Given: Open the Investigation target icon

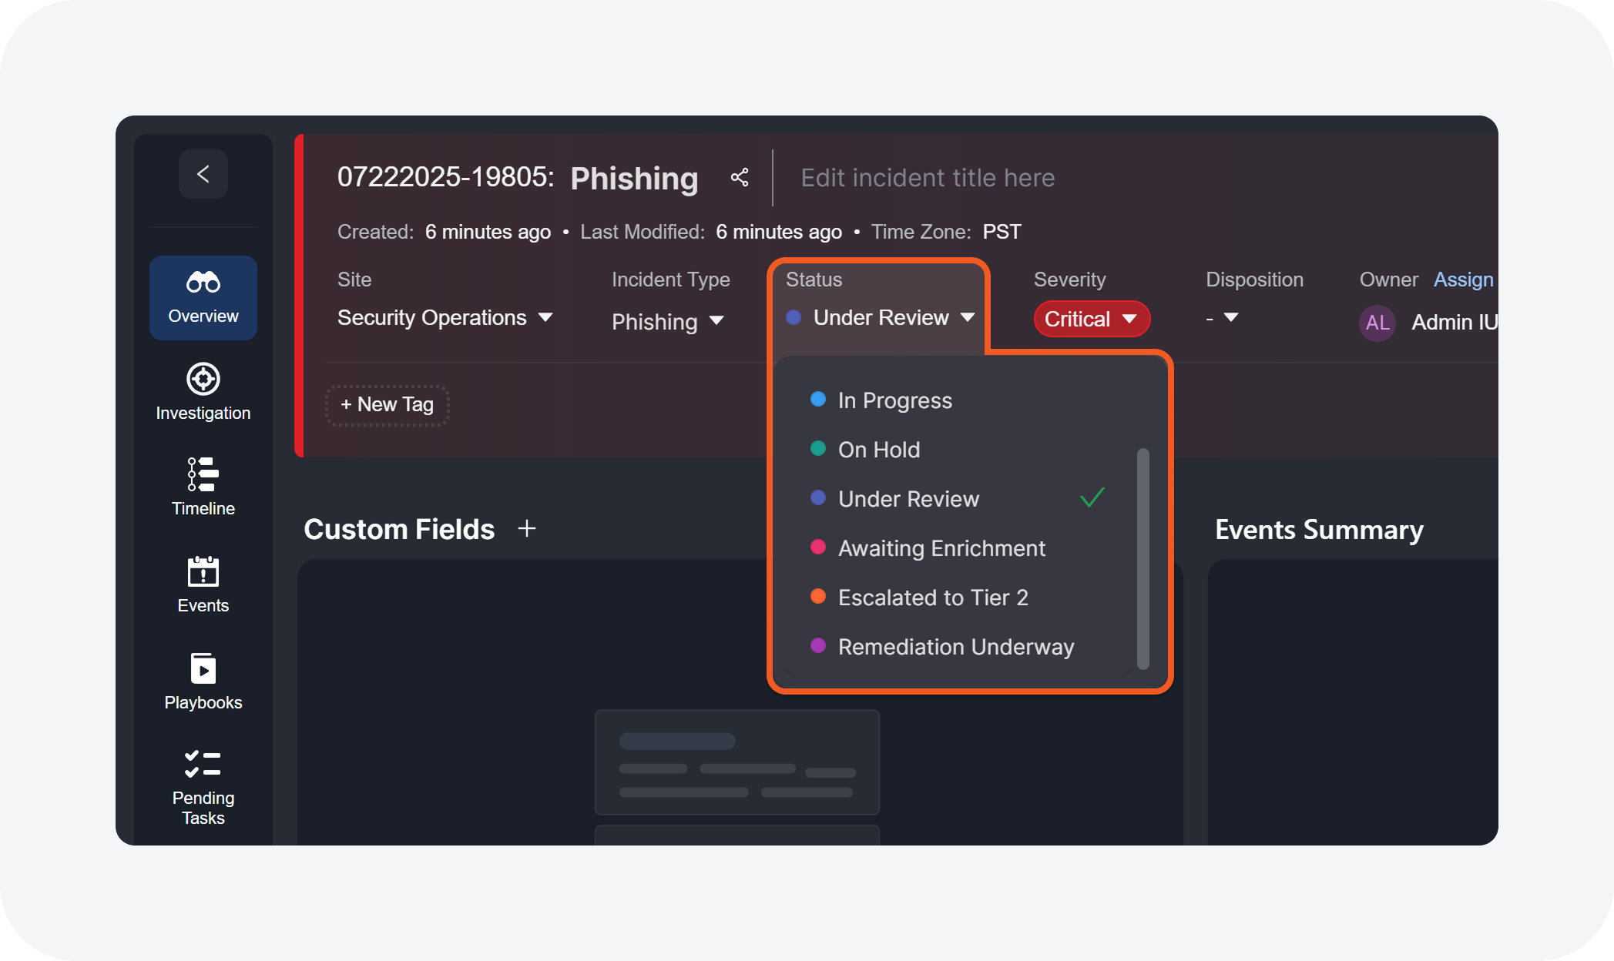Looking at the screenshot, I should tap(203, 391).
